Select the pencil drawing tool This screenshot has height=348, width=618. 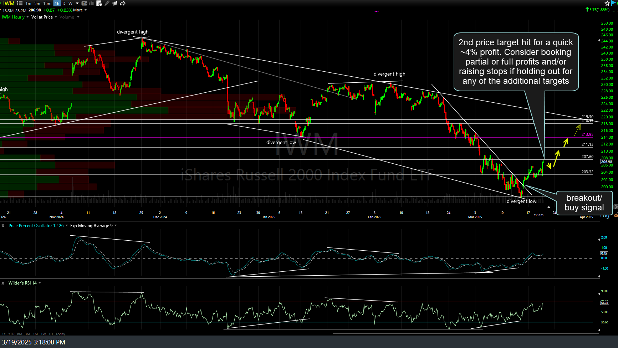(107, 3)
